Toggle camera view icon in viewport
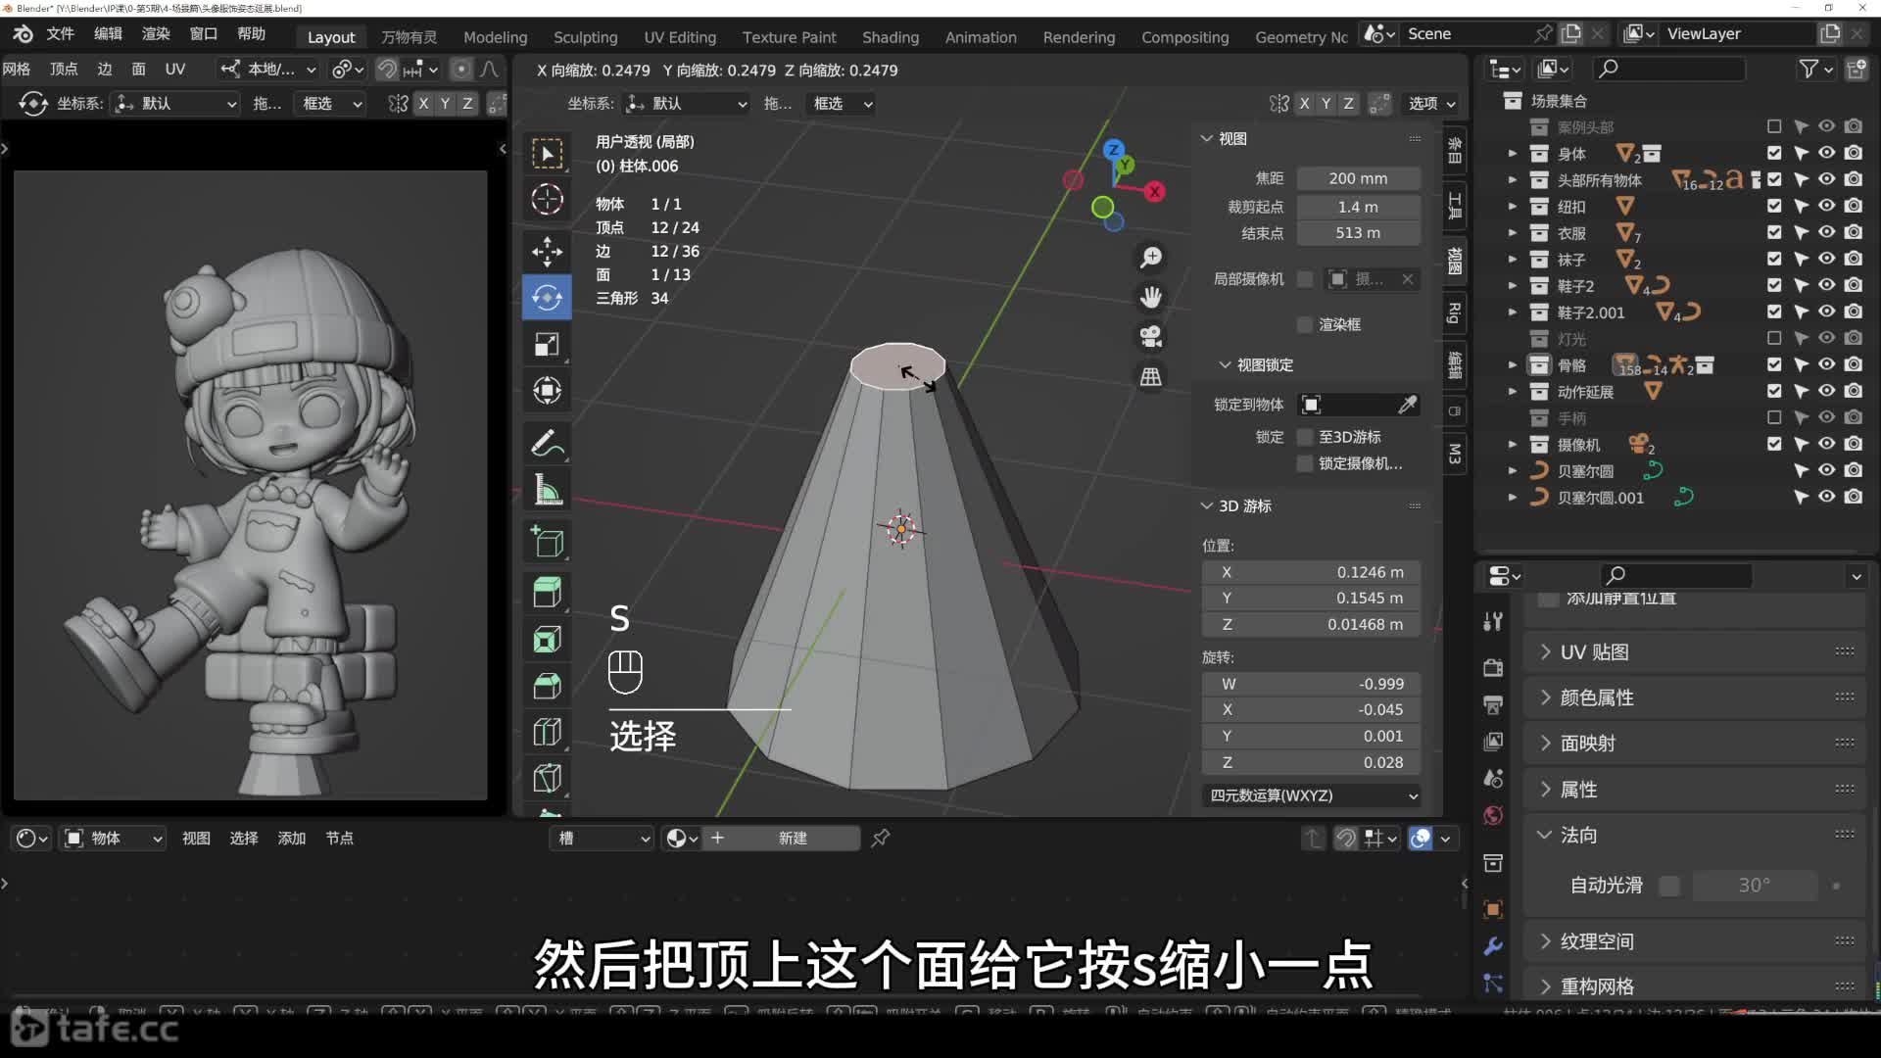This screenshot has height=1058, width=1881. [x=1150, y=336]
